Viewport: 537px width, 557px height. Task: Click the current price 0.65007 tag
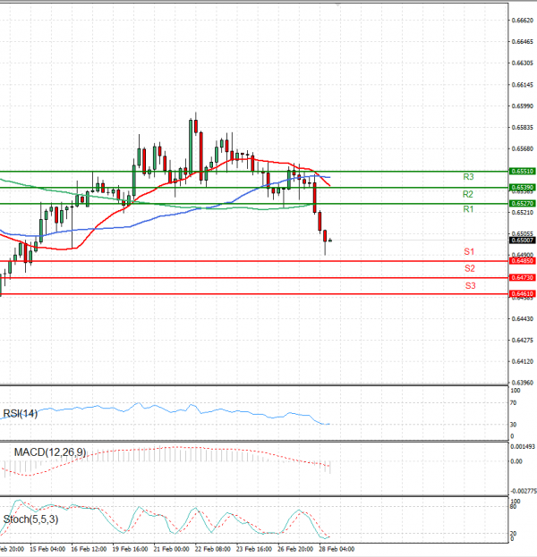pos(522,241)
